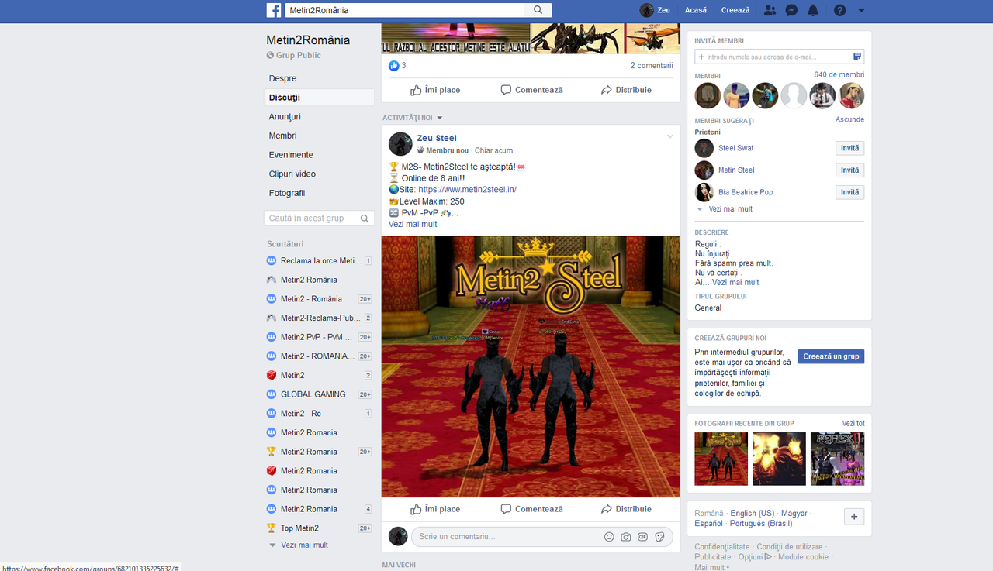Screen dimensions: 993x571
Task: Click 'Îmi place' on the upper post
Action: pyautogui.click(x=435, y=90)
